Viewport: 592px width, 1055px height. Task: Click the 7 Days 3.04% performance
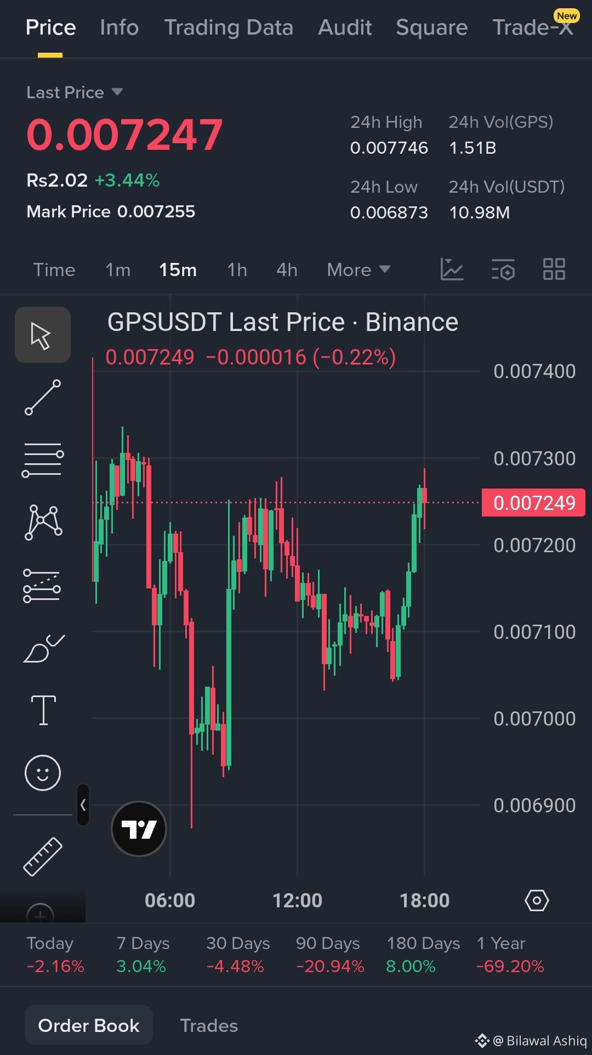pos(143,955)
